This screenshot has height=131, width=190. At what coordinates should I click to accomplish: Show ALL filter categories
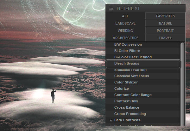click(125, 16)
